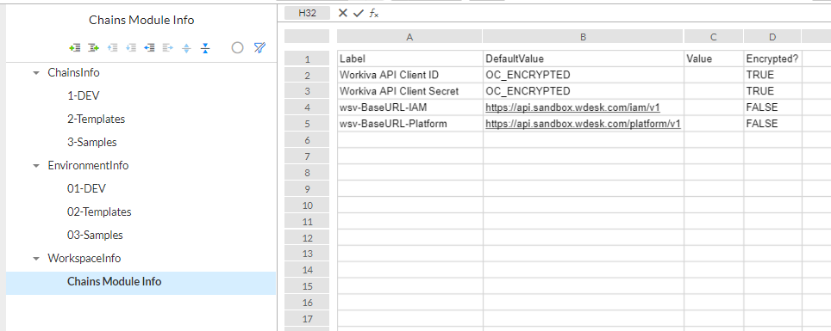This screenshot has height=331, width=831.
Task: Toggle the circle icon in outline toolbar
Action: point(237,48)
